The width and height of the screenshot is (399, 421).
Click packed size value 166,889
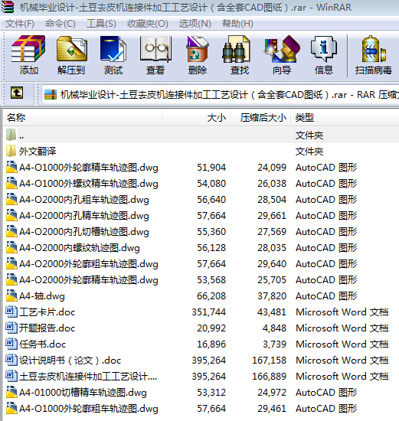coord(270,376)
